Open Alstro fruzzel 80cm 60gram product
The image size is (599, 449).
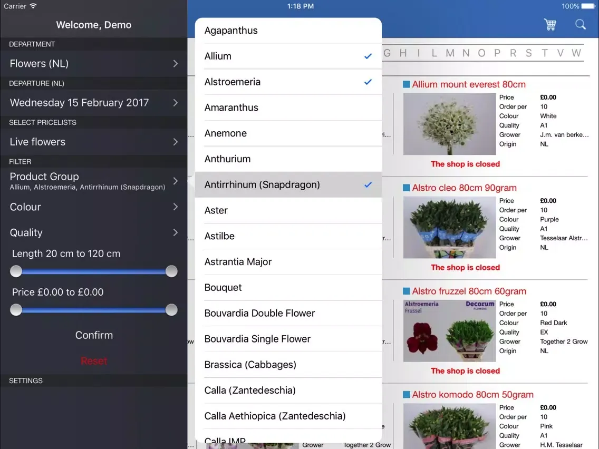(x=469, y=291)
